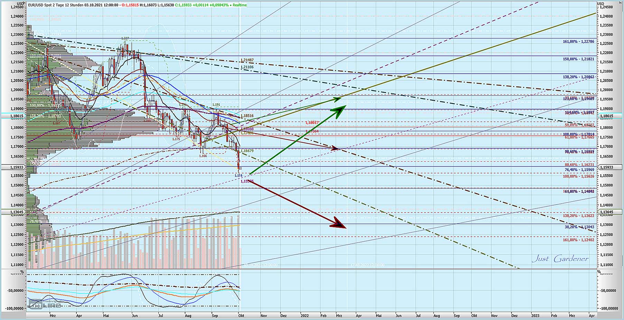624x320 pixels.
Task: Click the swing low label 1,175
Action: click(176, 139)
